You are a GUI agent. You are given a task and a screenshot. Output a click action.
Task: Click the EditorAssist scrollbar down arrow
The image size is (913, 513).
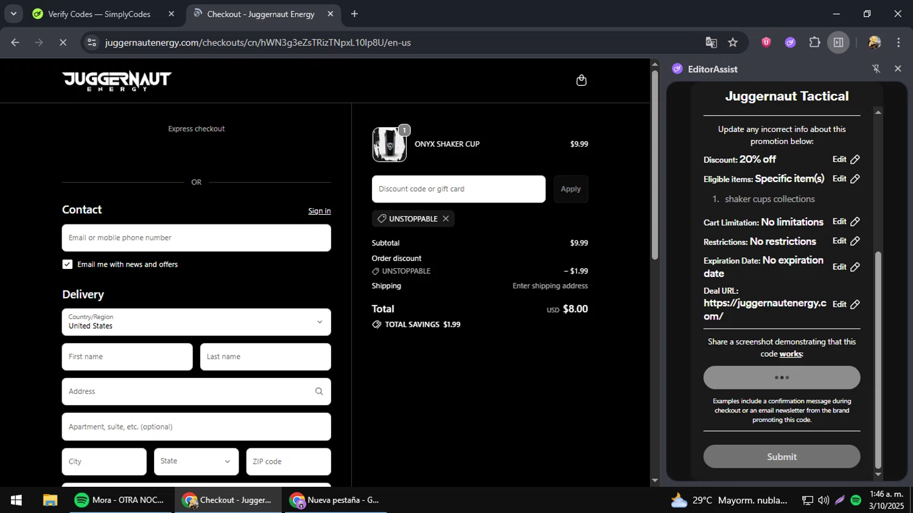pos(878,475)
